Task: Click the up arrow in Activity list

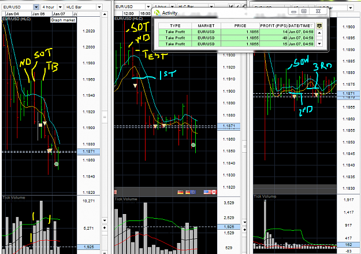Action: click(x=319, y=33)
